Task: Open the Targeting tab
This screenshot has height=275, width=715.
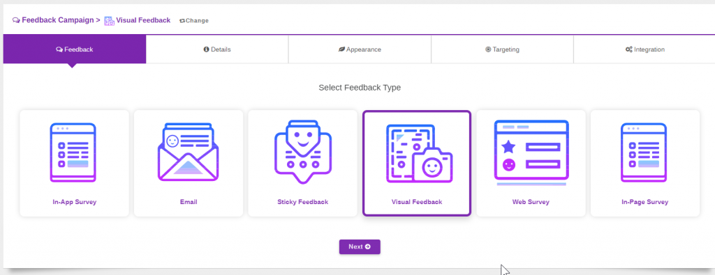Action: pos(502,49)
